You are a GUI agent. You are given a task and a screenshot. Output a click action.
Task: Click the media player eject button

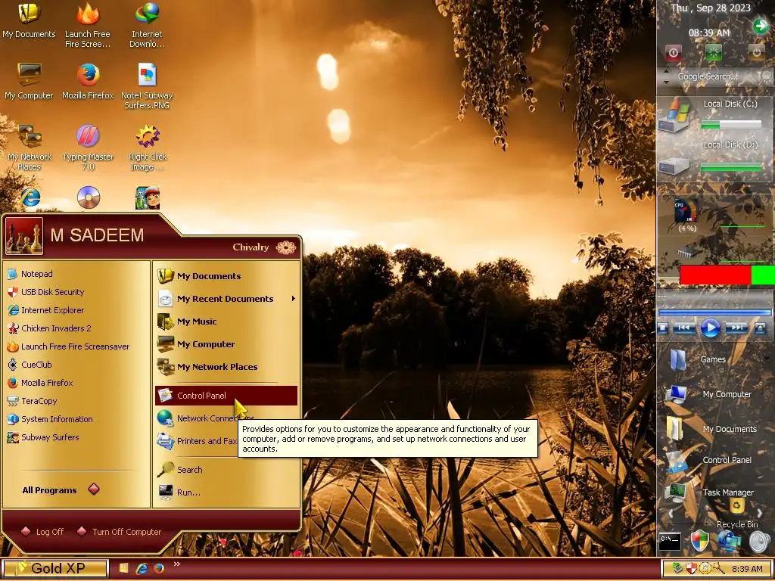click(x=760, y=328)
